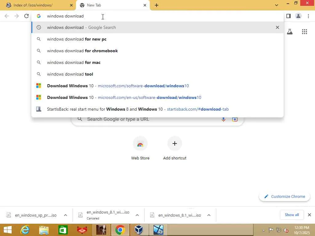Click the Customize Chrome button
This screenshot has height=236, width=315.
285,196
